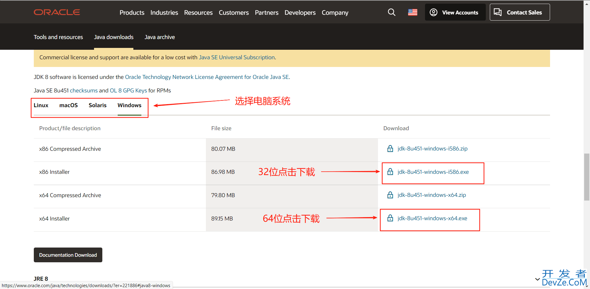Select the Windows tab
Viewport: 590px width, 289px height.
(x=129, y=105)
